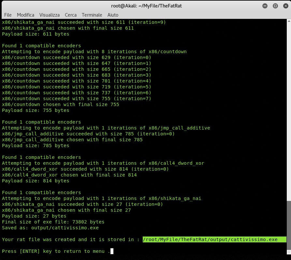The image size is (291, 260).
Task: Click the 'Attempting to encode' line for x86/jmp_call_additive
Action: [x=106, y=128]
